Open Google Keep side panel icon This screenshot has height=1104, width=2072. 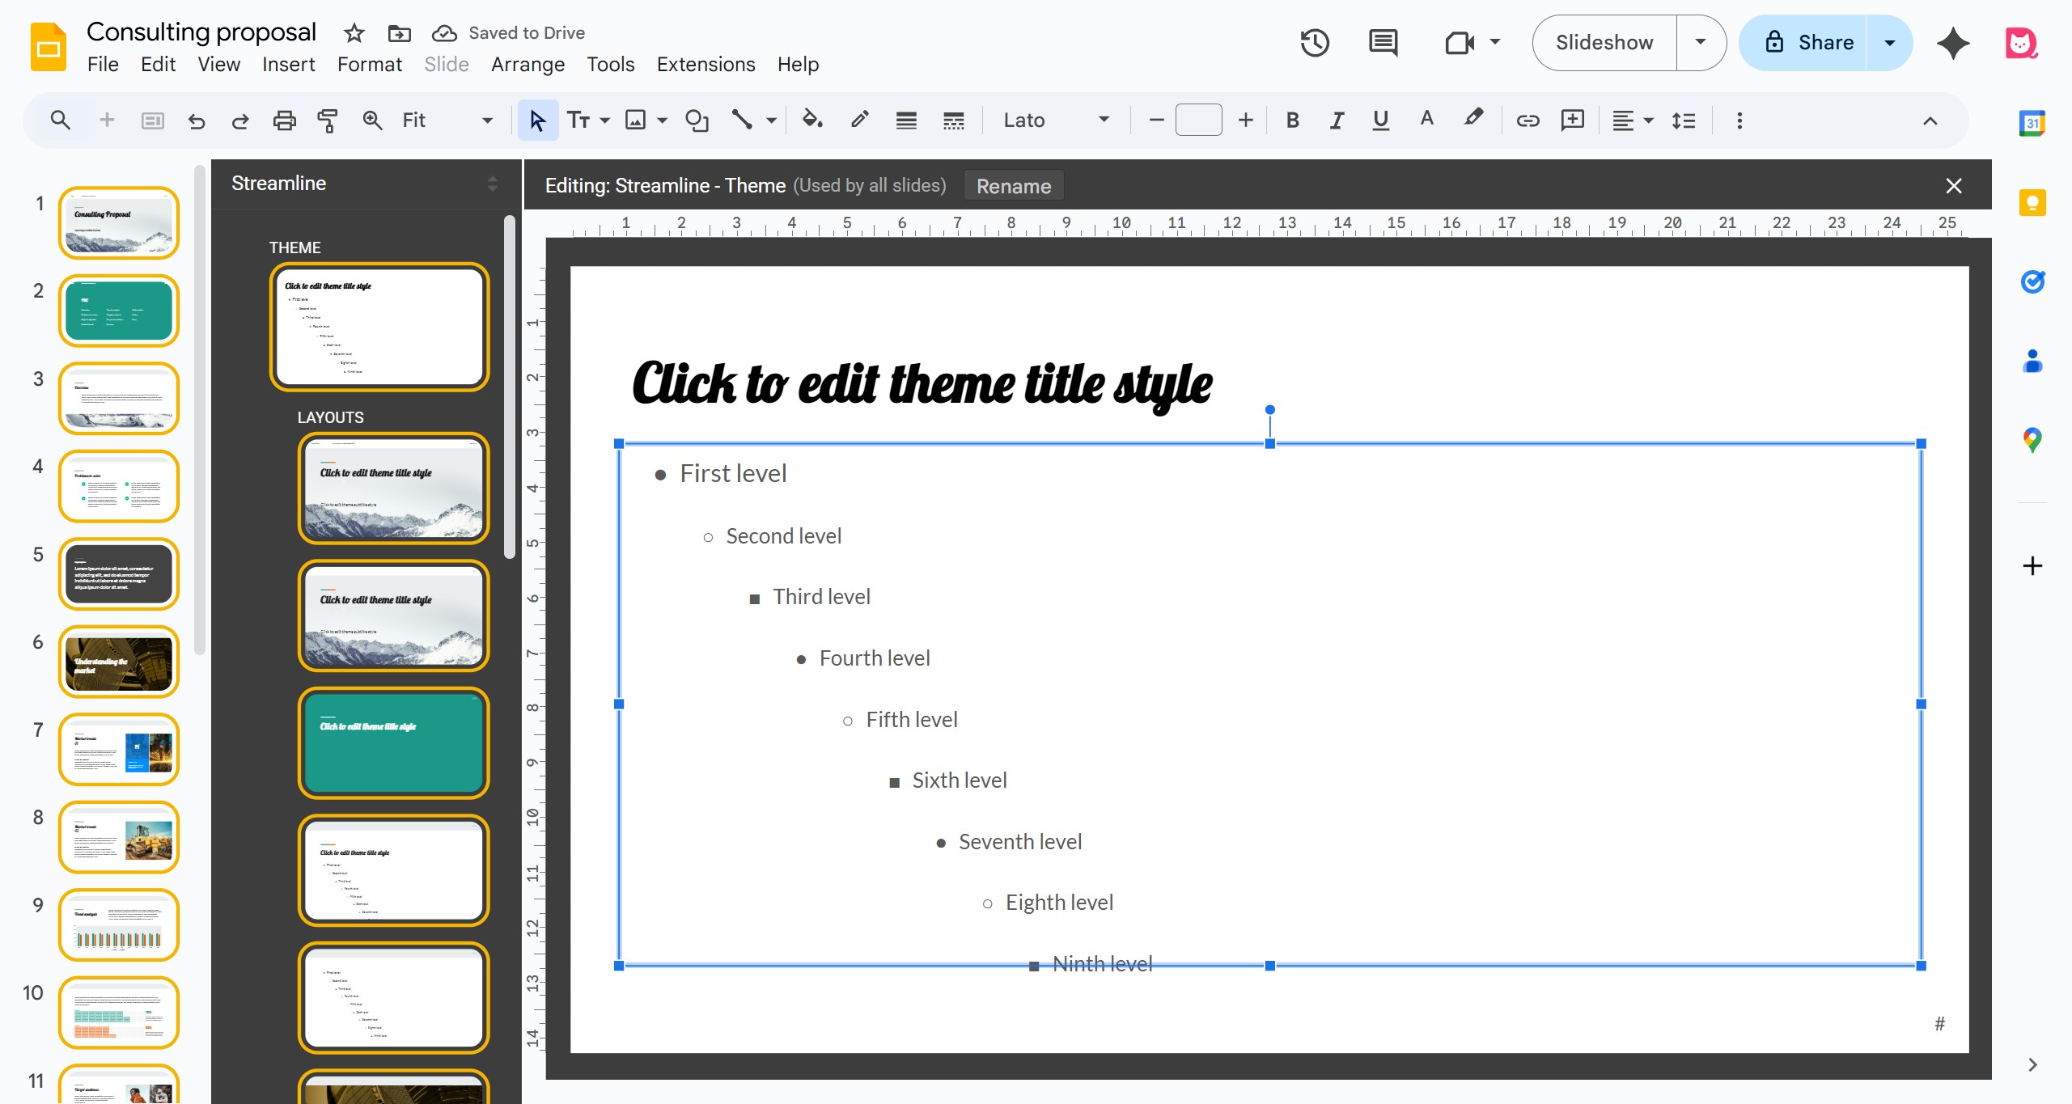click(x=2032, y=202)
